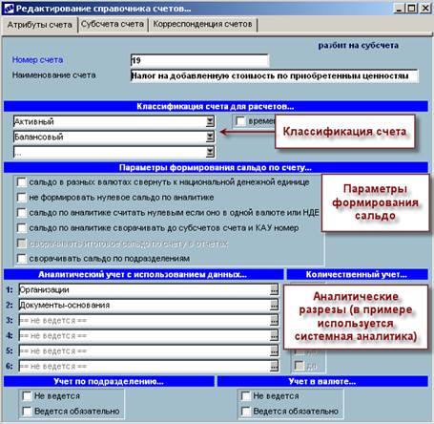Switch to the Атрибуты счета tab
The height and width of the screenshot is (424, 434).
tap(40, 25)
